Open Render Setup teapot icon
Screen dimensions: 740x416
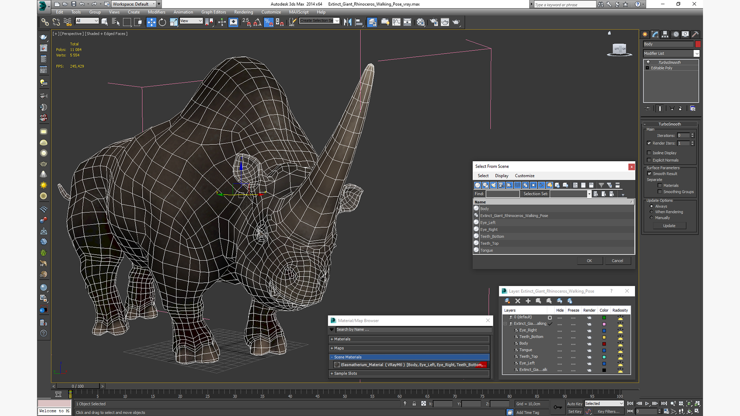point(434,22)
